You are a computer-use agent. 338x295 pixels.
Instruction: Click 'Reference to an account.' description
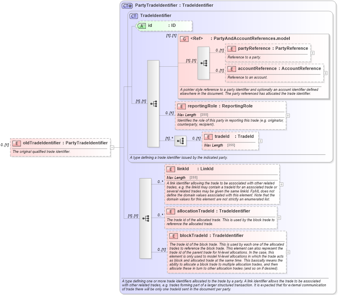(247, 77)
